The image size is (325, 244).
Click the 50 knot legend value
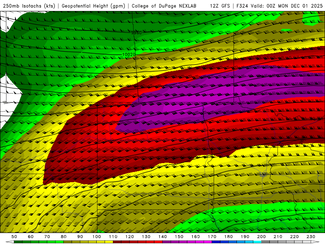(x=14, y=237)
